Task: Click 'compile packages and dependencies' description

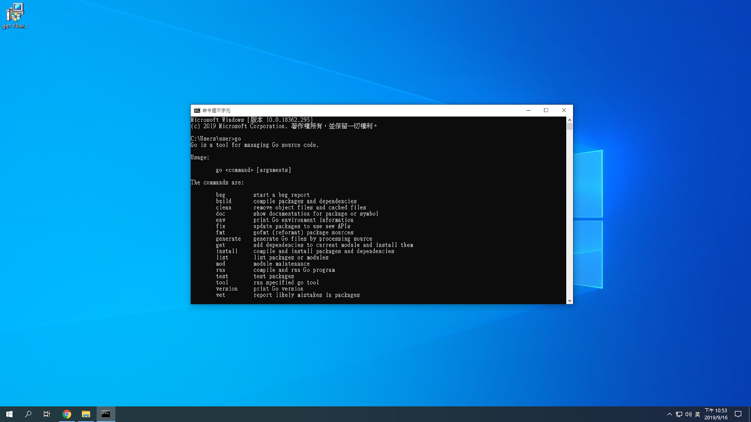Action: (x=305, y=201)
